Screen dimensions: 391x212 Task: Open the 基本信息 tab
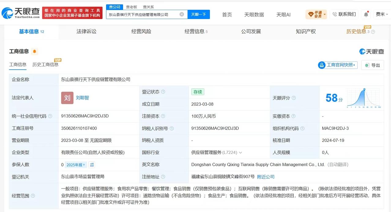coord(32,32)
